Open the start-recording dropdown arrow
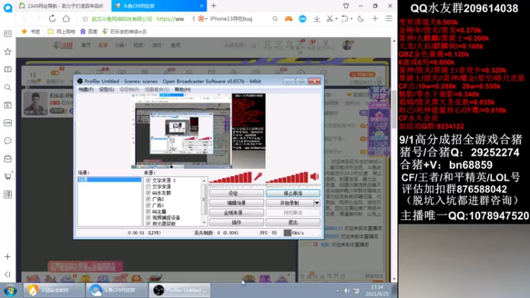 (x=317, y=203)
